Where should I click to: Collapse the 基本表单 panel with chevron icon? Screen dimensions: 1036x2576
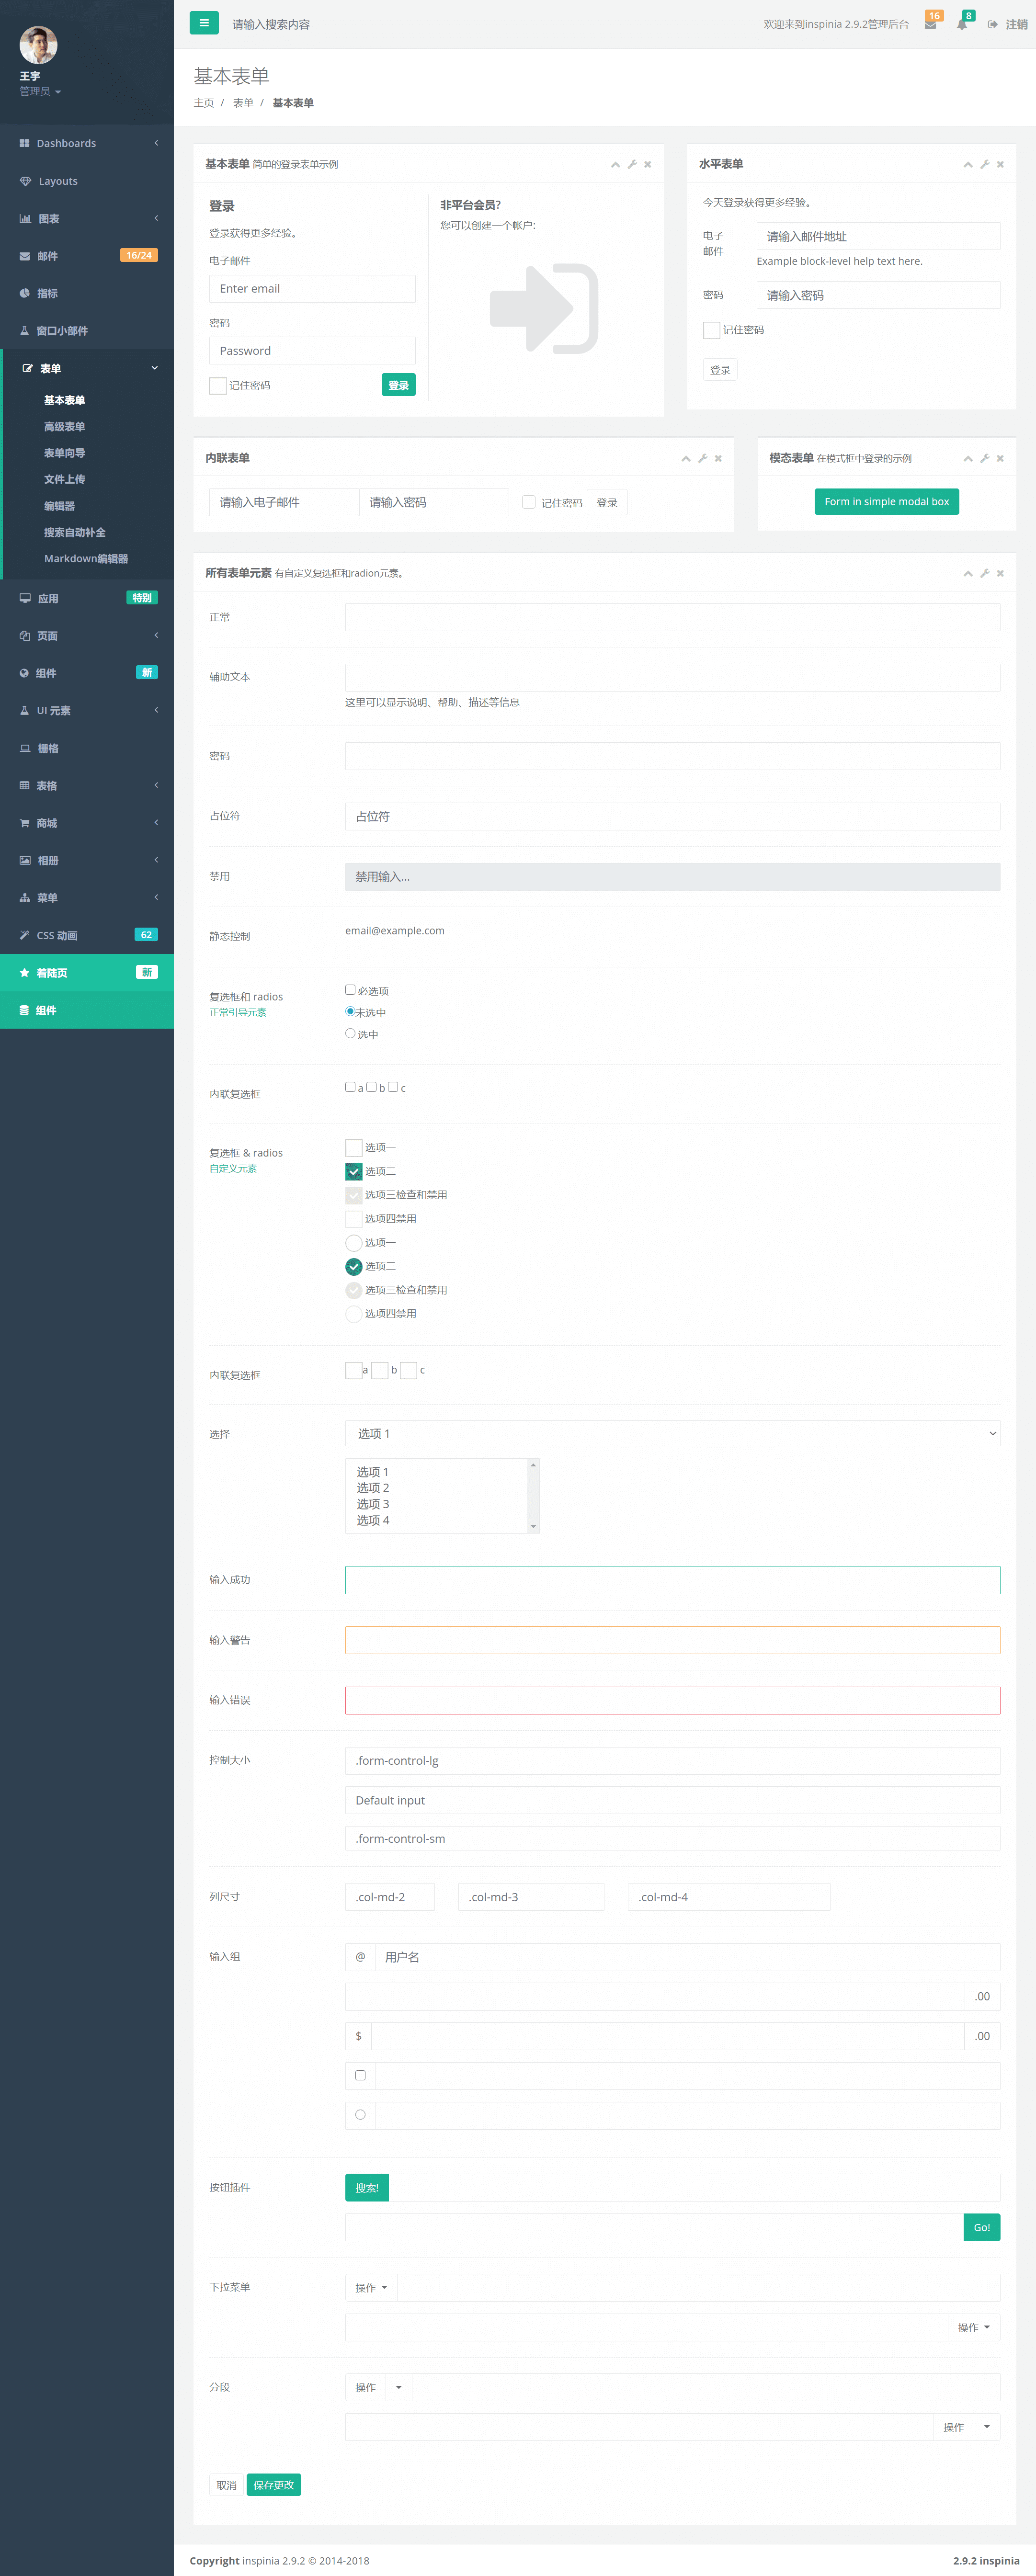point(615,165)
